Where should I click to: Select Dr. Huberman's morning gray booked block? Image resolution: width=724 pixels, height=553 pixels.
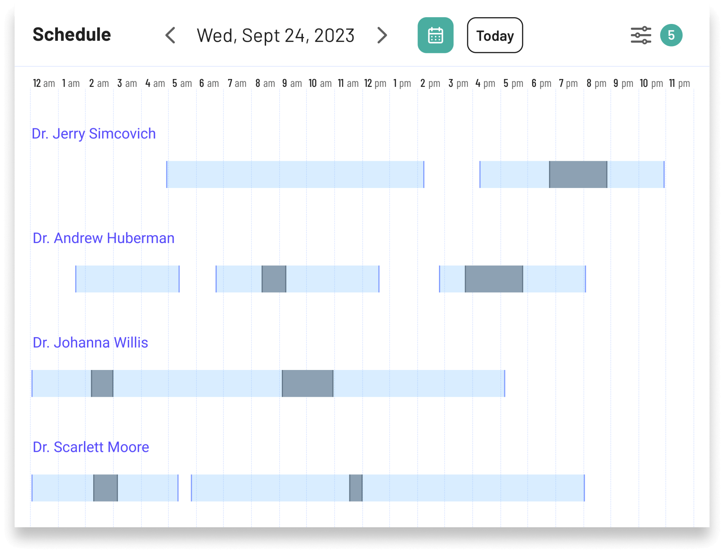pos(274,279)
